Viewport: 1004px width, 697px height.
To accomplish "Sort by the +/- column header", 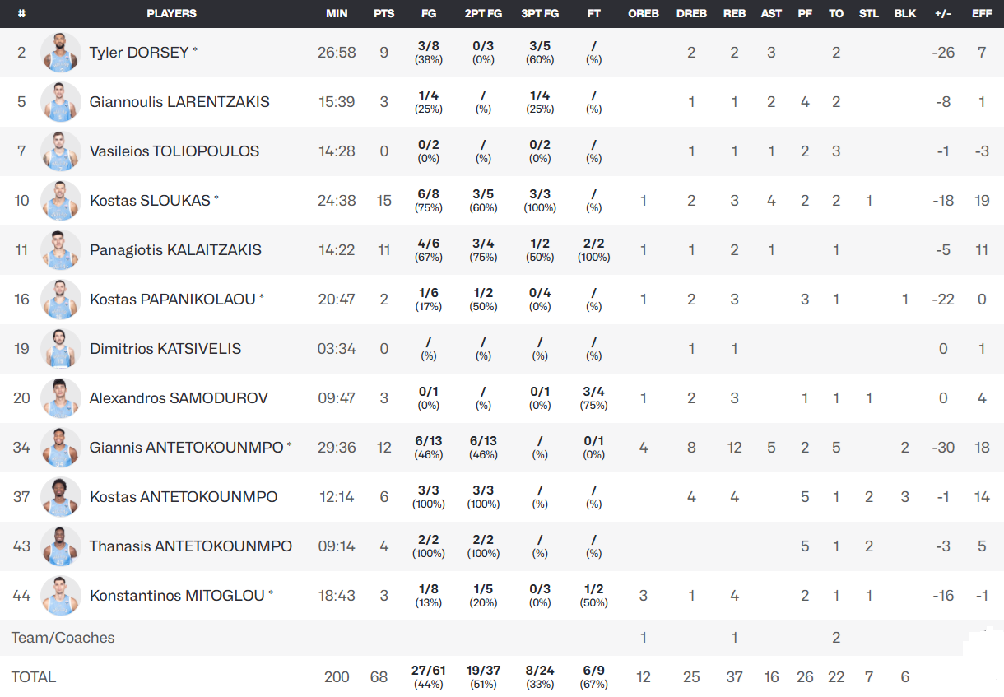I will pyautogui.click(x=943, y=14).
